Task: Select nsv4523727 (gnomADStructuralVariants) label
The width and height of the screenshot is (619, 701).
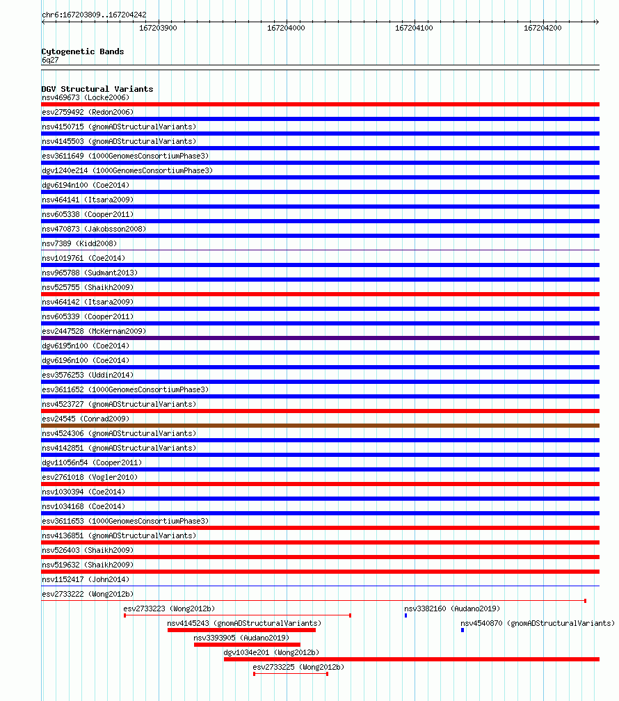Action: point(119,404)
